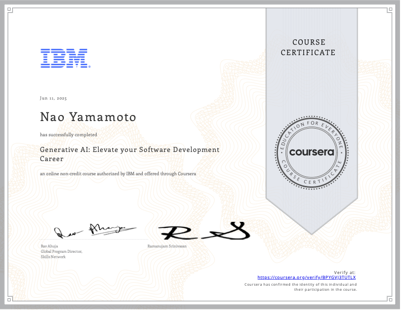Click the Ramanujam Srinivasan signature scribble
Screen dimensions: 401x310
[204, 231]
